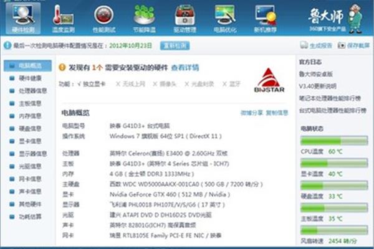Switch to 显示器信息 in the sidebar

32,154
